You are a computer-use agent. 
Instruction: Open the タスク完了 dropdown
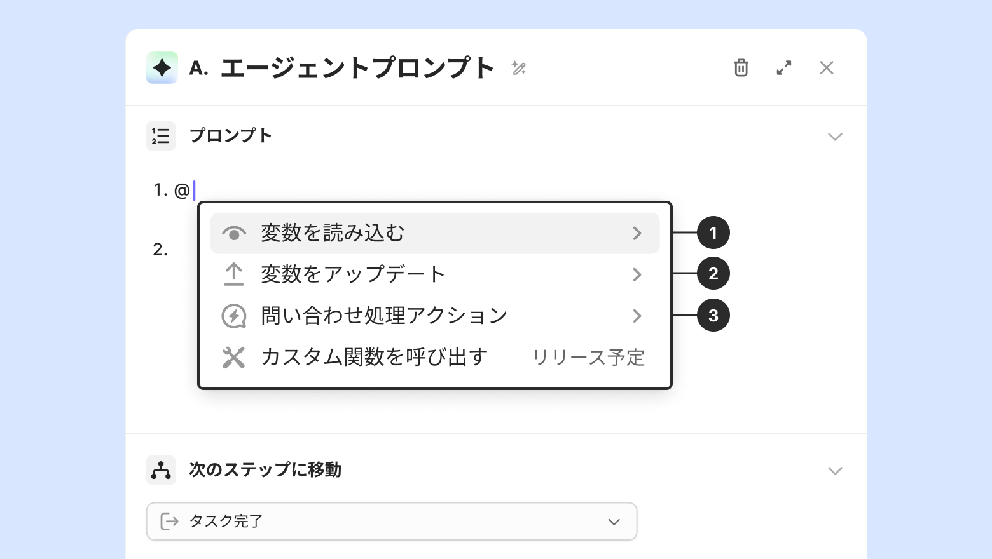(392, 522)
